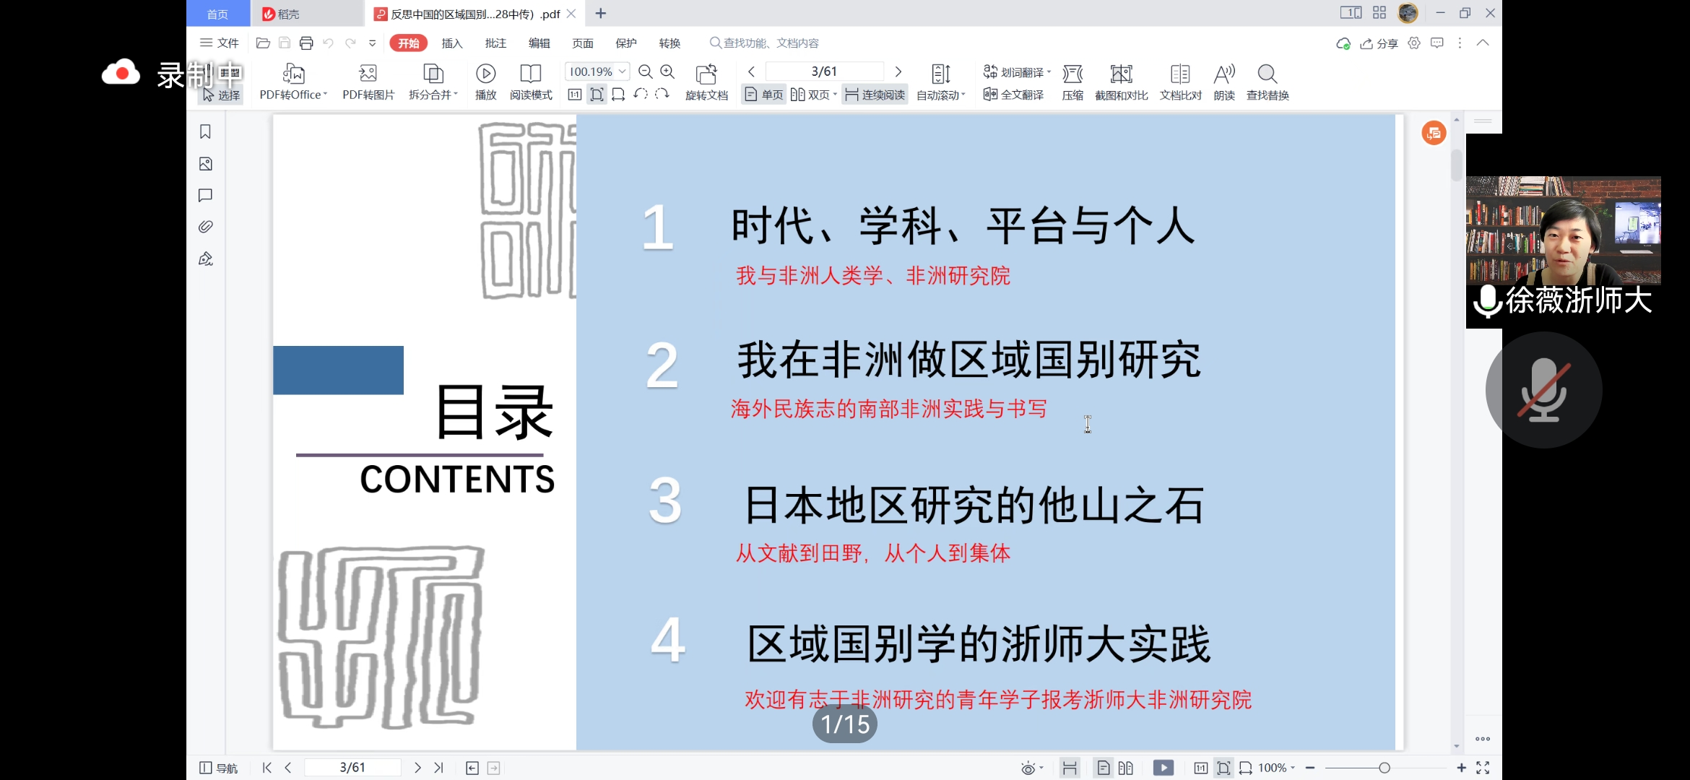1690x780 pixels.
Task: Switch to the 保护 ribbon tab
Action: 626,43
